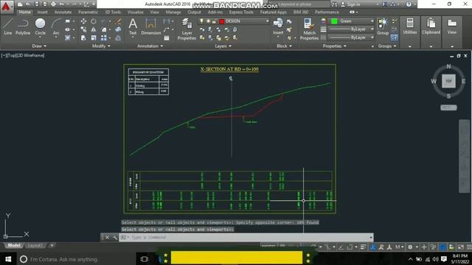The height and width of the screenshot is (265, 472).
Task: Toggle freeze sun icon for DESIGN layer
Action: click(208, 21)
